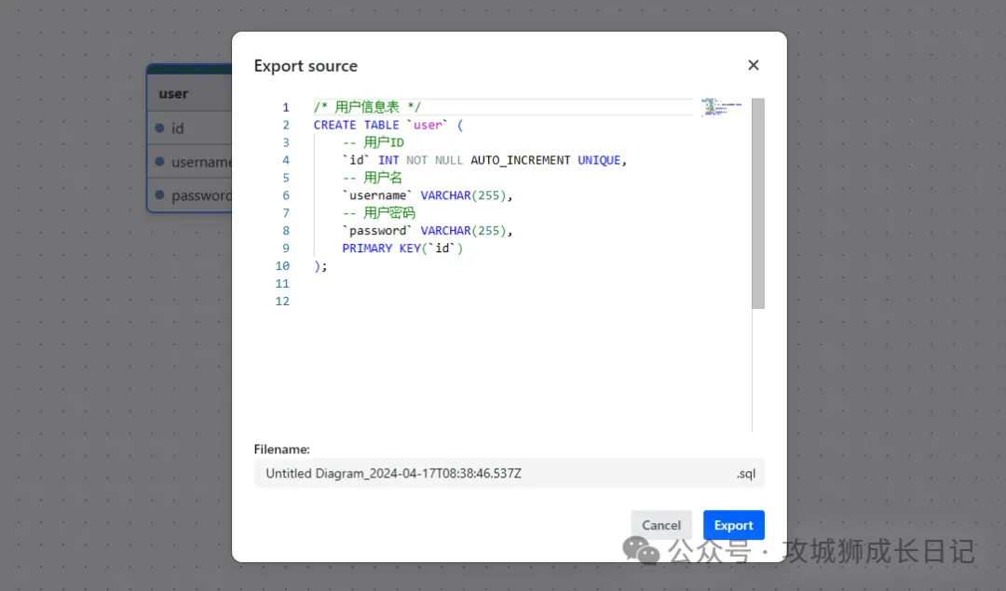The width and height of the screenshot is (1006, 591).
Task: Click the AUTO_INCREMENT keyword in code
Action: [520, 160]
